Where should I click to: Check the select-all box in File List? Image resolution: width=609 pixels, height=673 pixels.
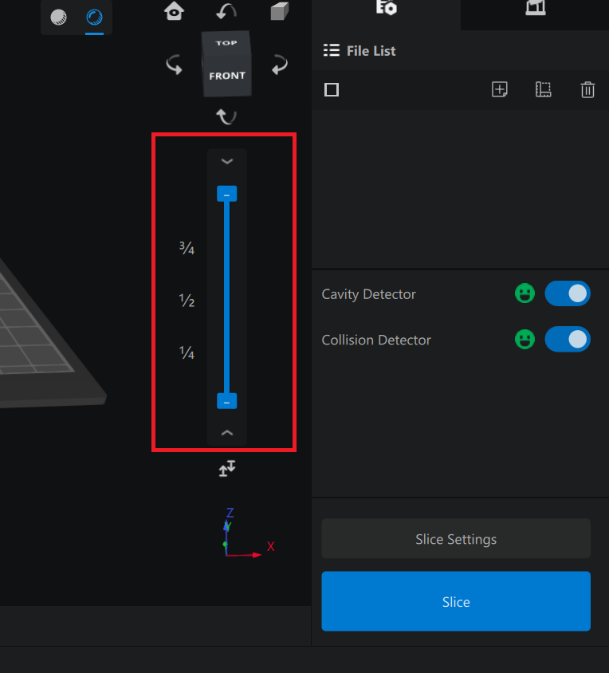point(332,89)
